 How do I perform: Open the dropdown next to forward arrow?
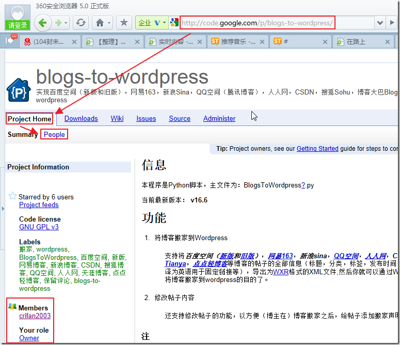coord(66,23)
